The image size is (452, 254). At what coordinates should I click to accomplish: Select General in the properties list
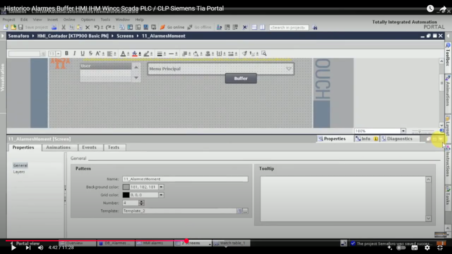tap(20, 165)
